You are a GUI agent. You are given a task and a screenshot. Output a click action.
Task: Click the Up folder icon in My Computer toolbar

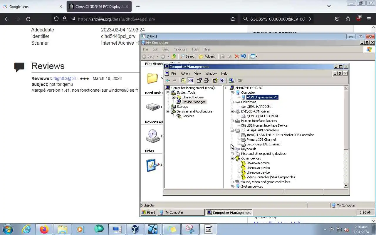point(174,56)
